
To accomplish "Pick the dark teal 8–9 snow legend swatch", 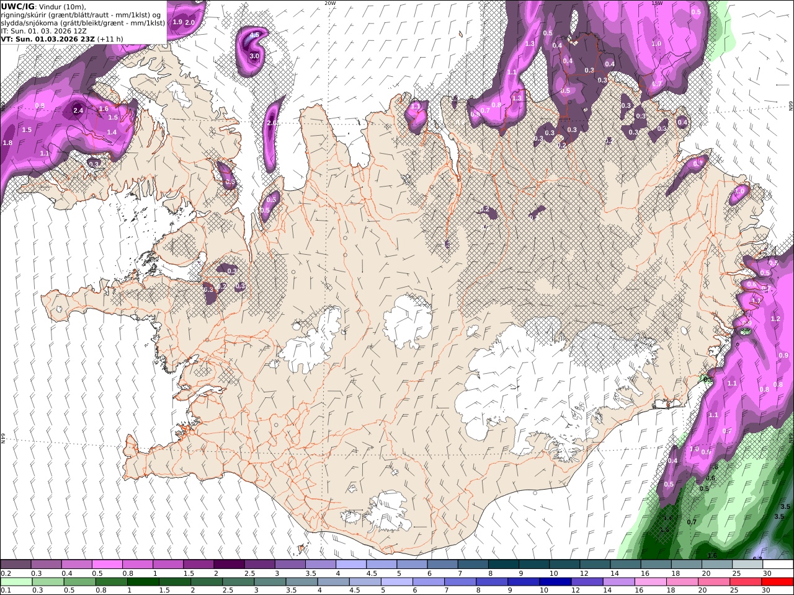I will pos(502,565).
